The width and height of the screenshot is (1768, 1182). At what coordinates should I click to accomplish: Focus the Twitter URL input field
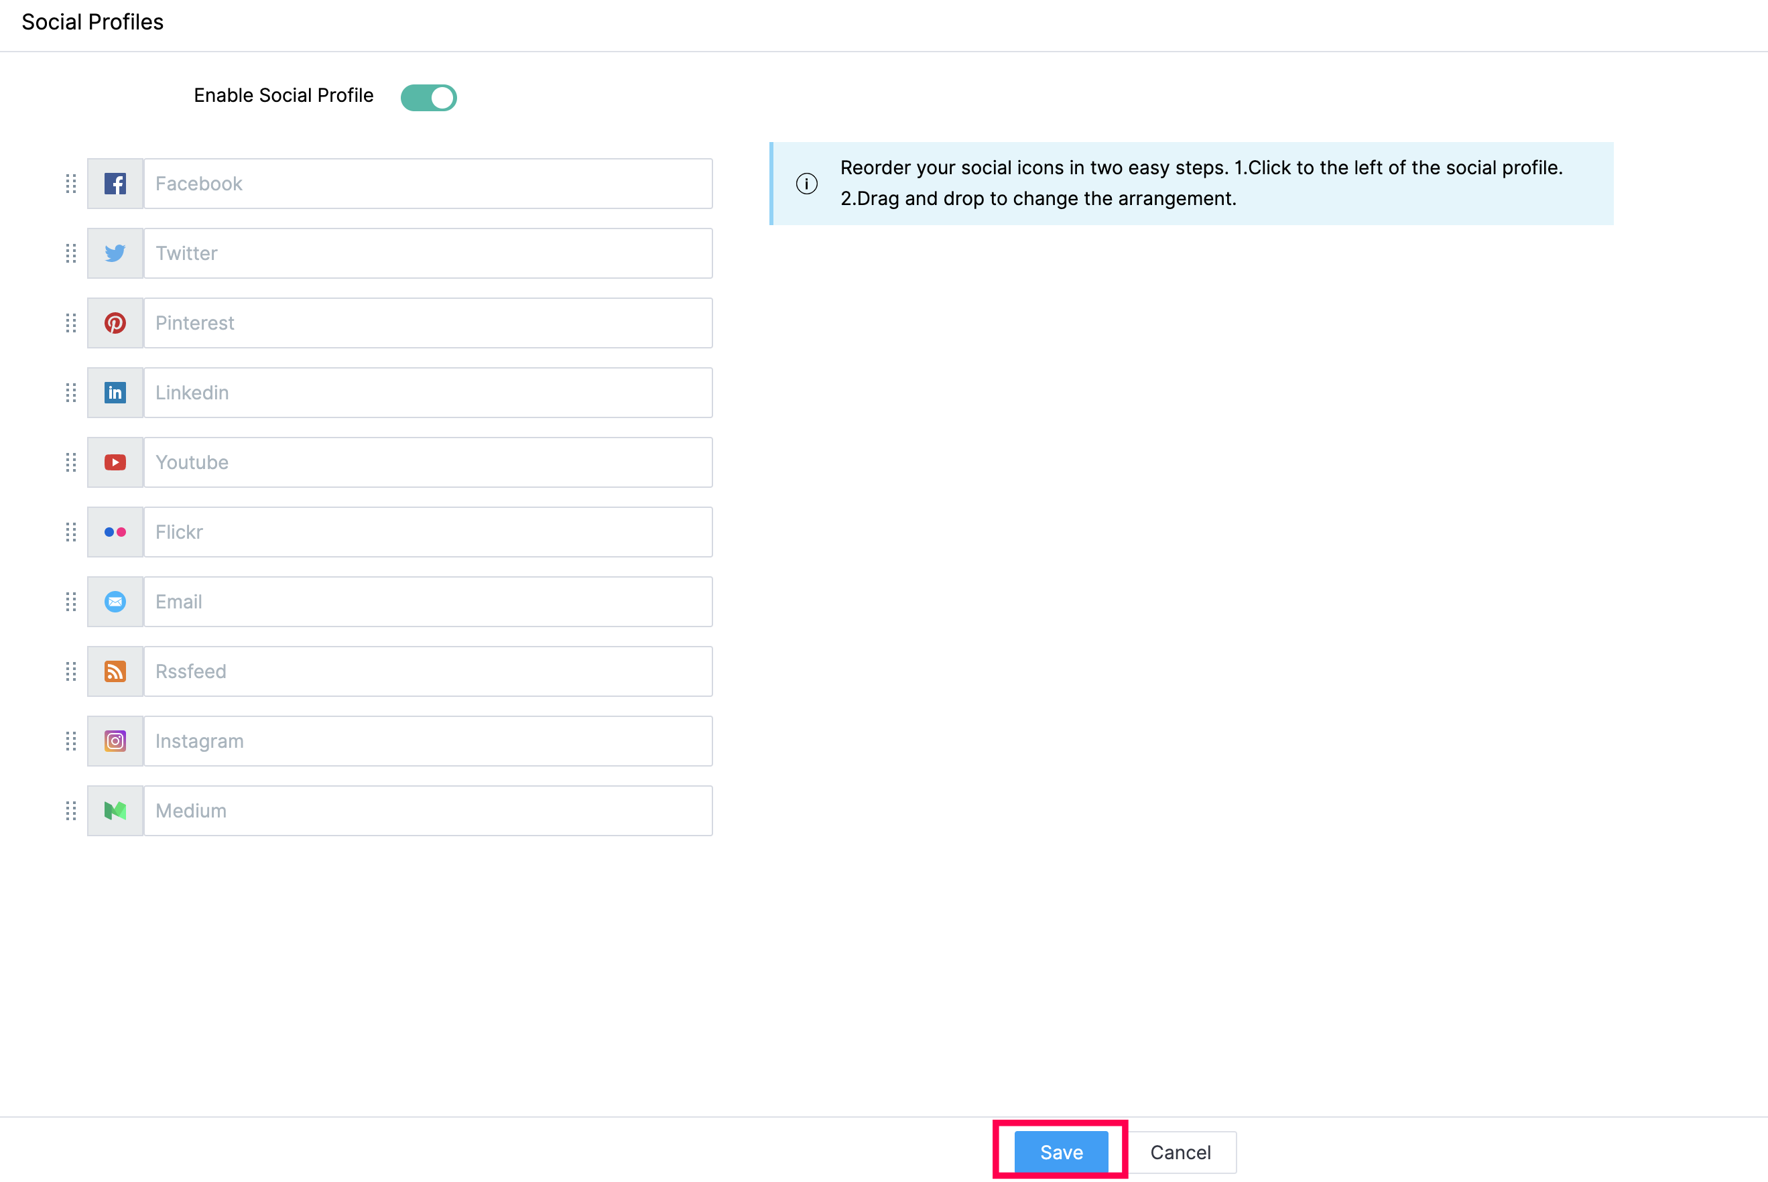(428, 253)
